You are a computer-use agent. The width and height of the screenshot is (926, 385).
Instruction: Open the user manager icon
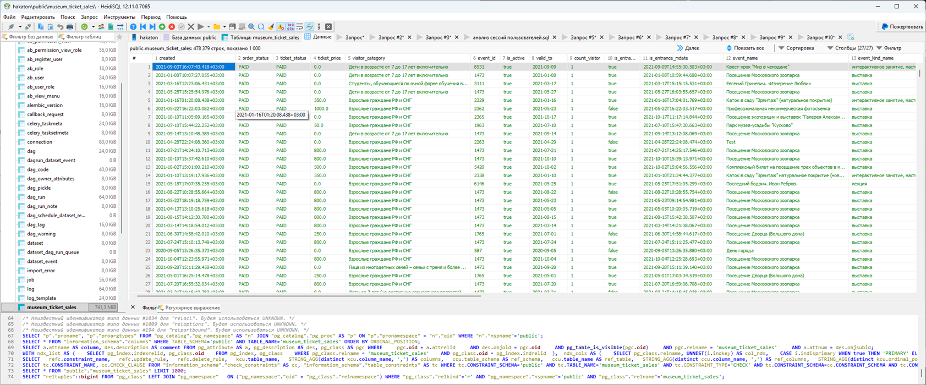click(101, 26)
